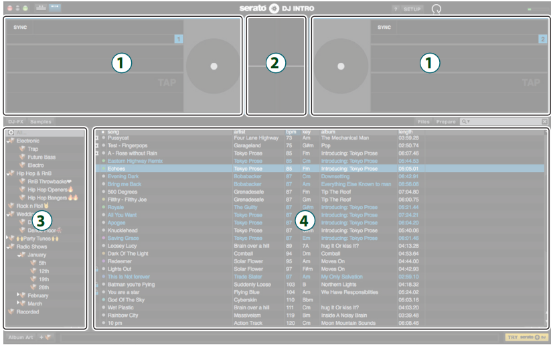Expand the February subcrate
Screen dimensions: 553x347
click(x=18, y=294)
